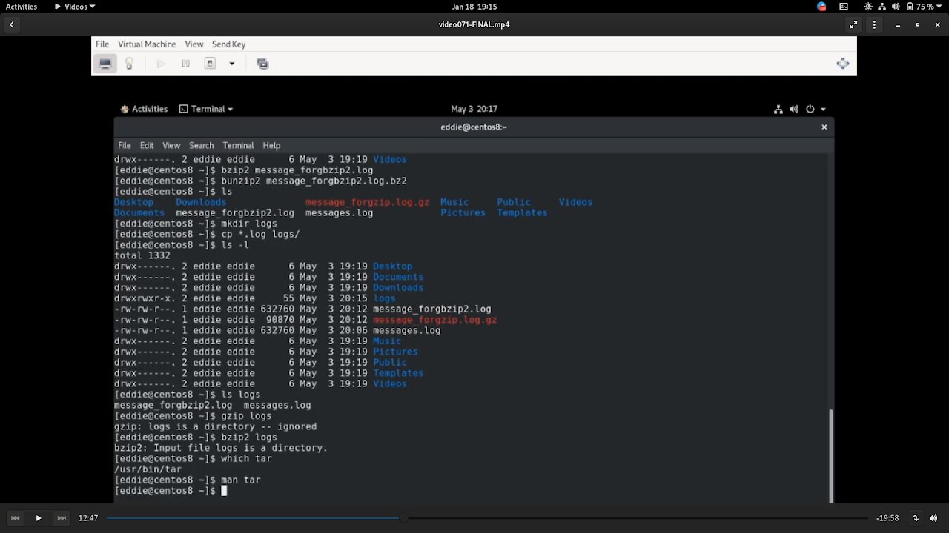Click 'total 1332' output line

coord(142,255)
